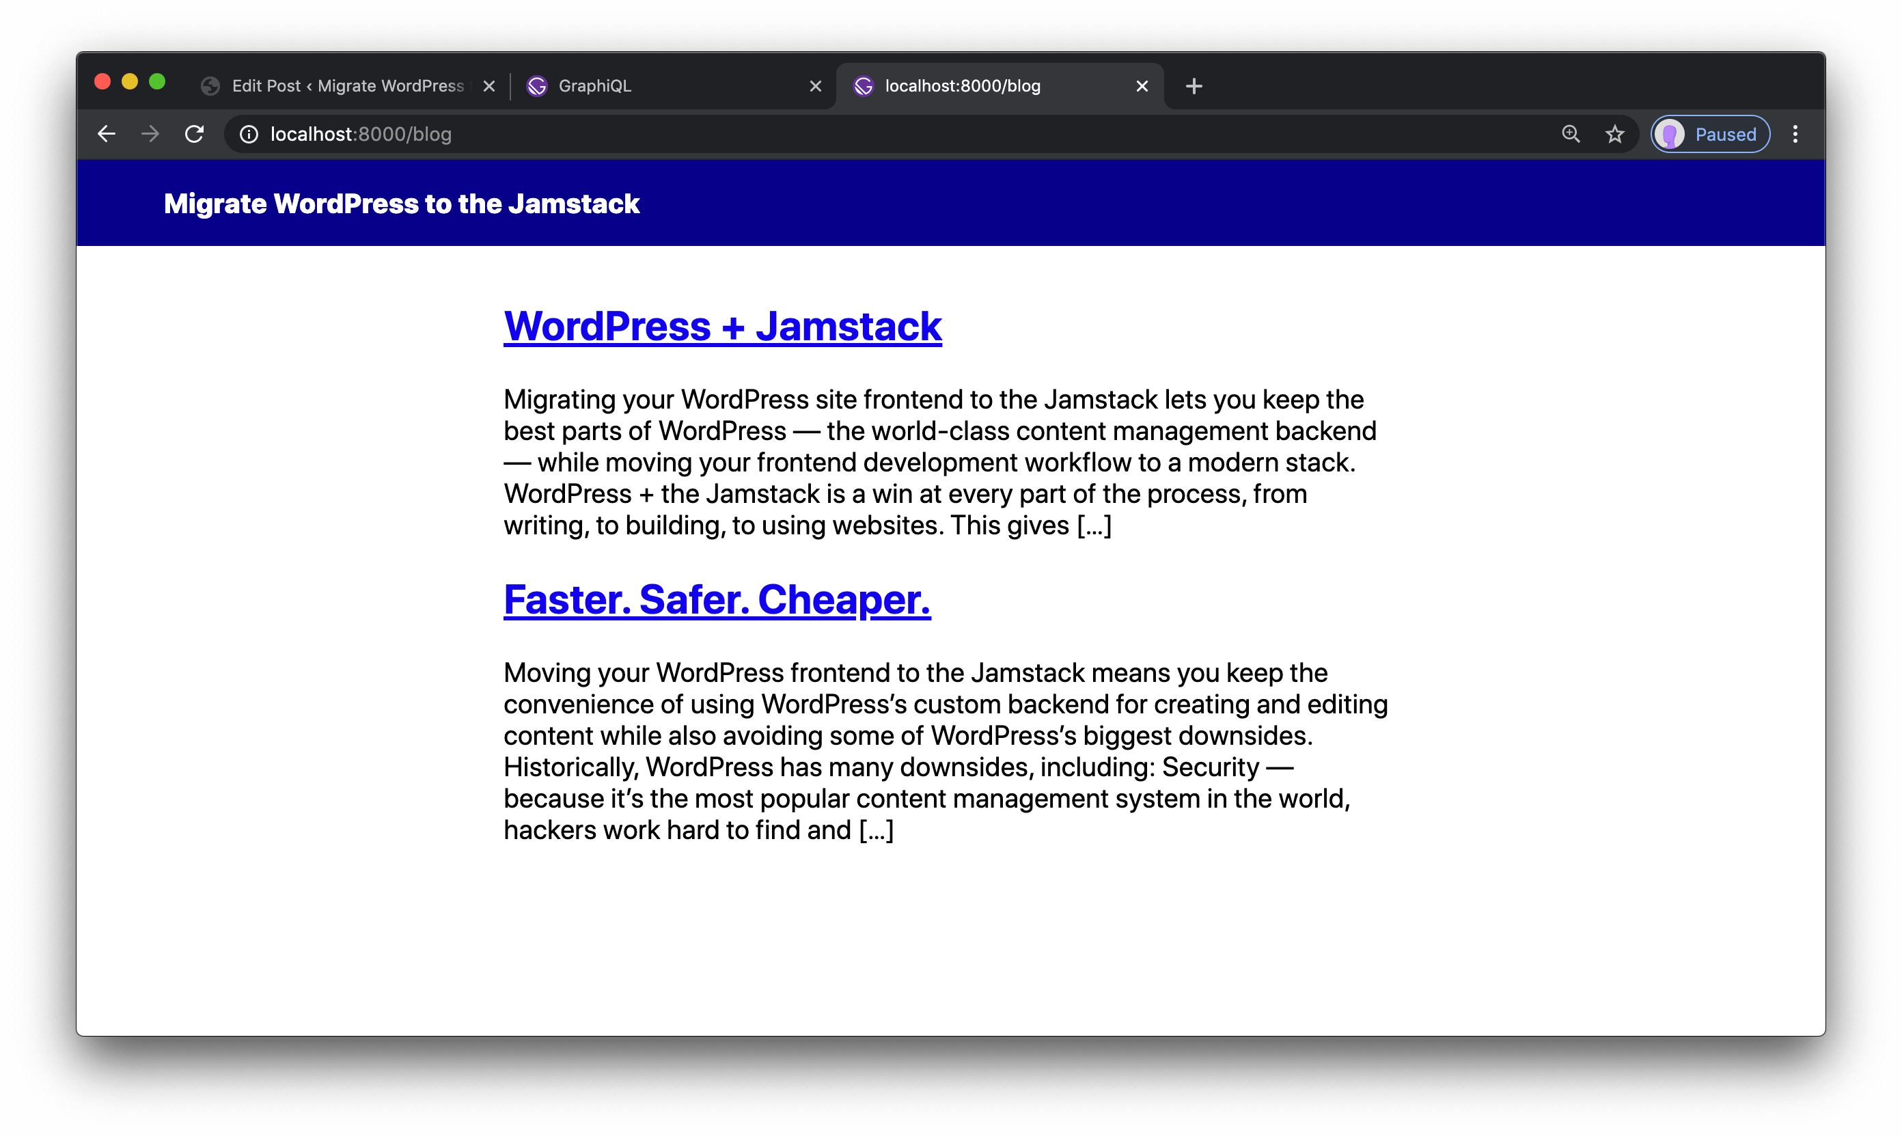Click the GraphiQL tab favicon
The height and width of the screenshot is (1137, 1902).
[x=537, y=86]
